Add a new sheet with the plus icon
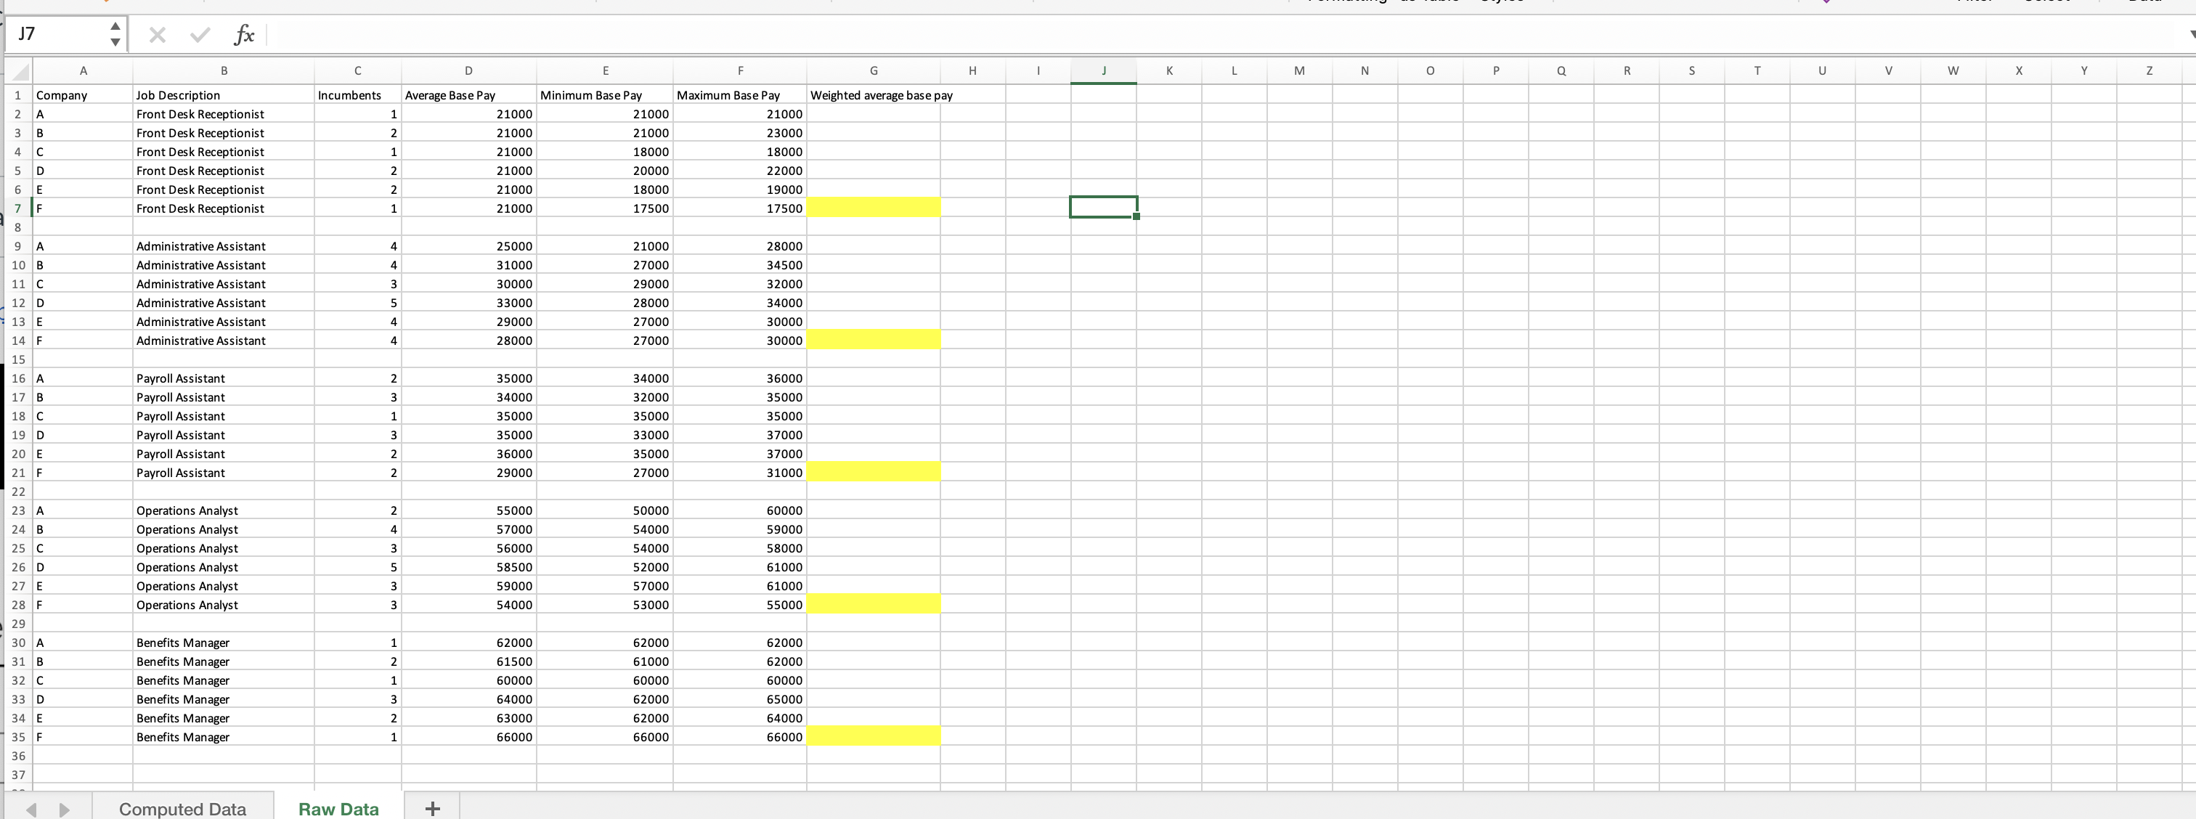The height and width of the screenshot is (819, 2196). pos(431,808)
